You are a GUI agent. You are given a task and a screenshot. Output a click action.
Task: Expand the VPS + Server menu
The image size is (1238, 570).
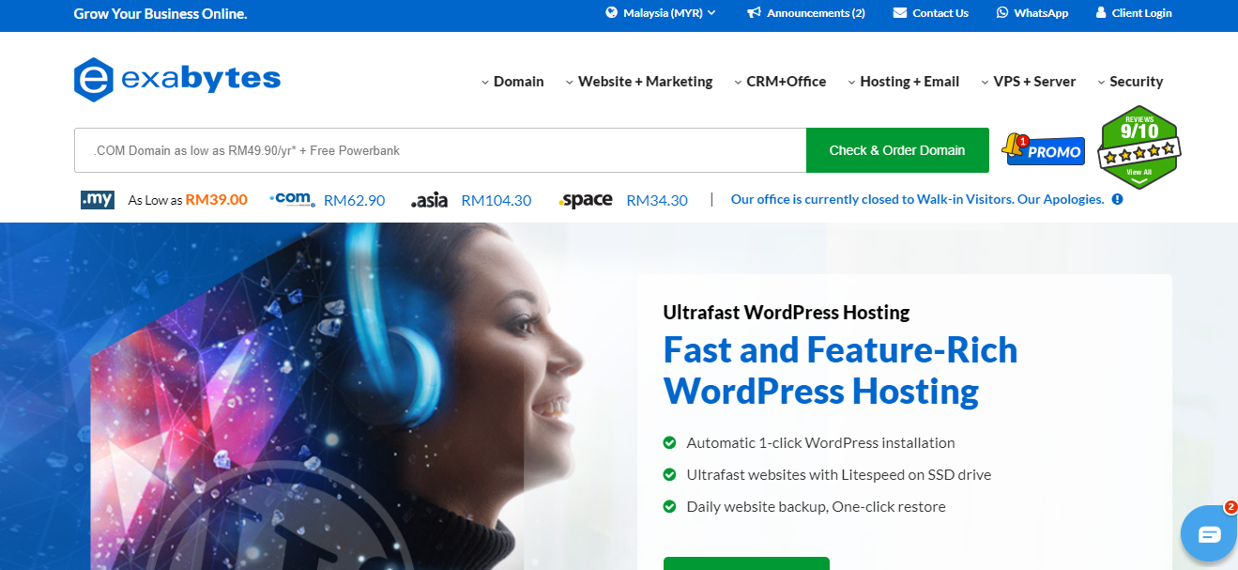pos(1028,82)
